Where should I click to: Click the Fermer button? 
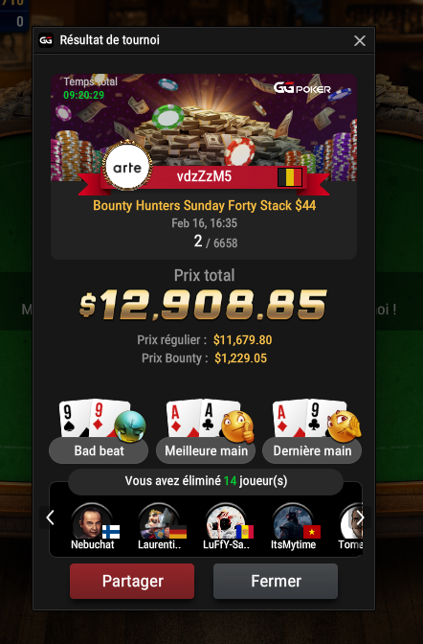coord(276,581)
